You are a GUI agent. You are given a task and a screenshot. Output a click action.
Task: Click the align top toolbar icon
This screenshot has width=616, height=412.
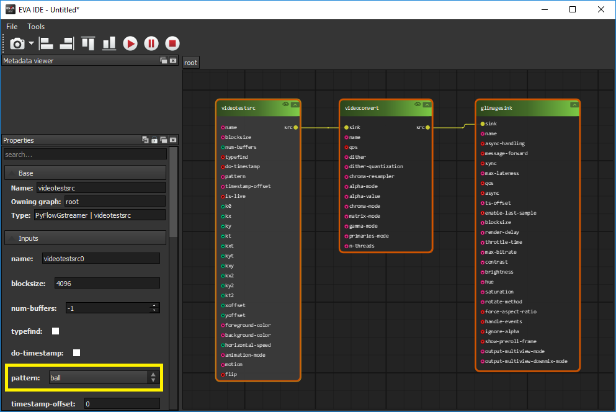tap(88, 43)
